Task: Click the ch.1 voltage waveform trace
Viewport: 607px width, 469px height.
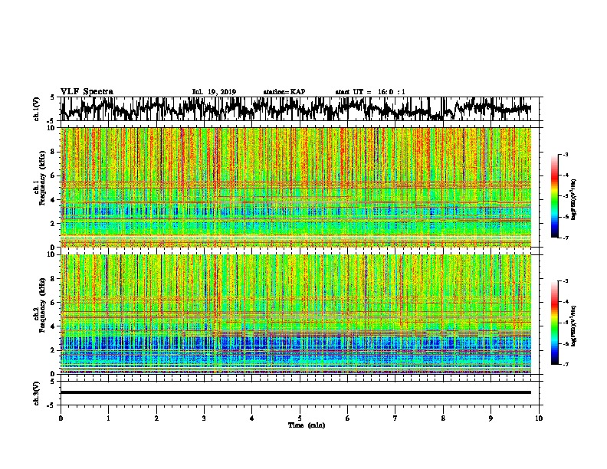Action: 296,109
